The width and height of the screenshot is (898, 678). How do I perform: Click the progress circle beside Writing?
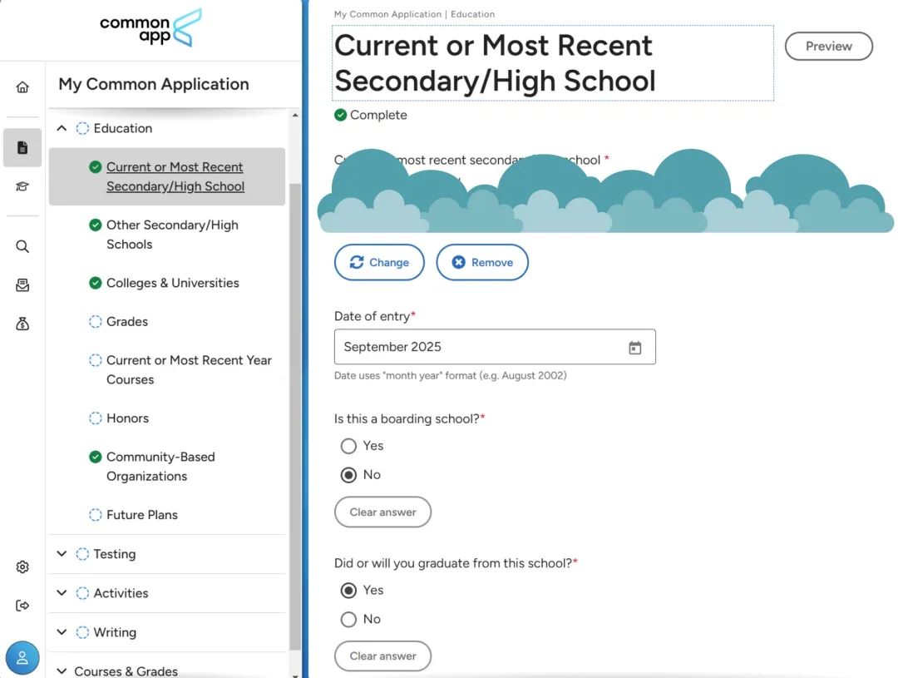click(82, 632)
